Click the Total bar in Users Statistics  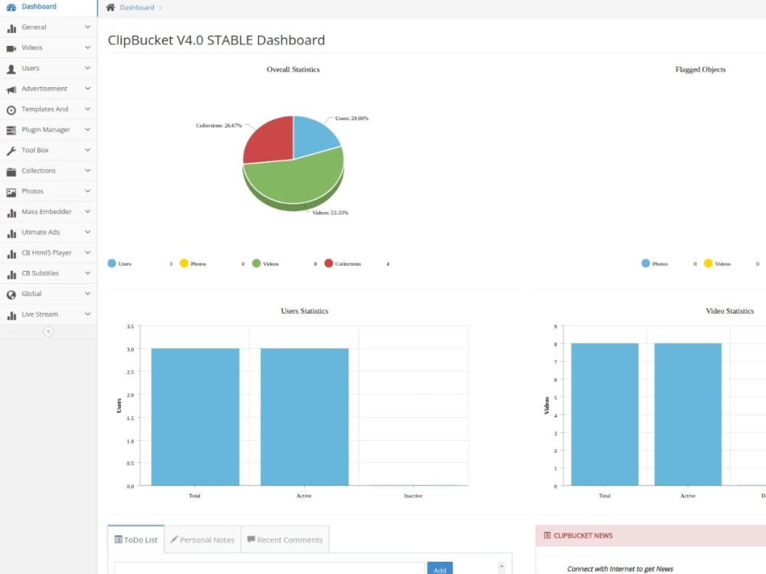point(195,417)
